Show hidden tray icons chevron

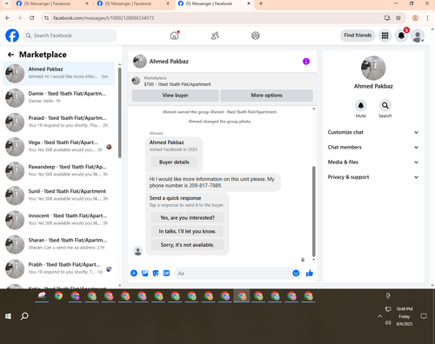[379, 316]
